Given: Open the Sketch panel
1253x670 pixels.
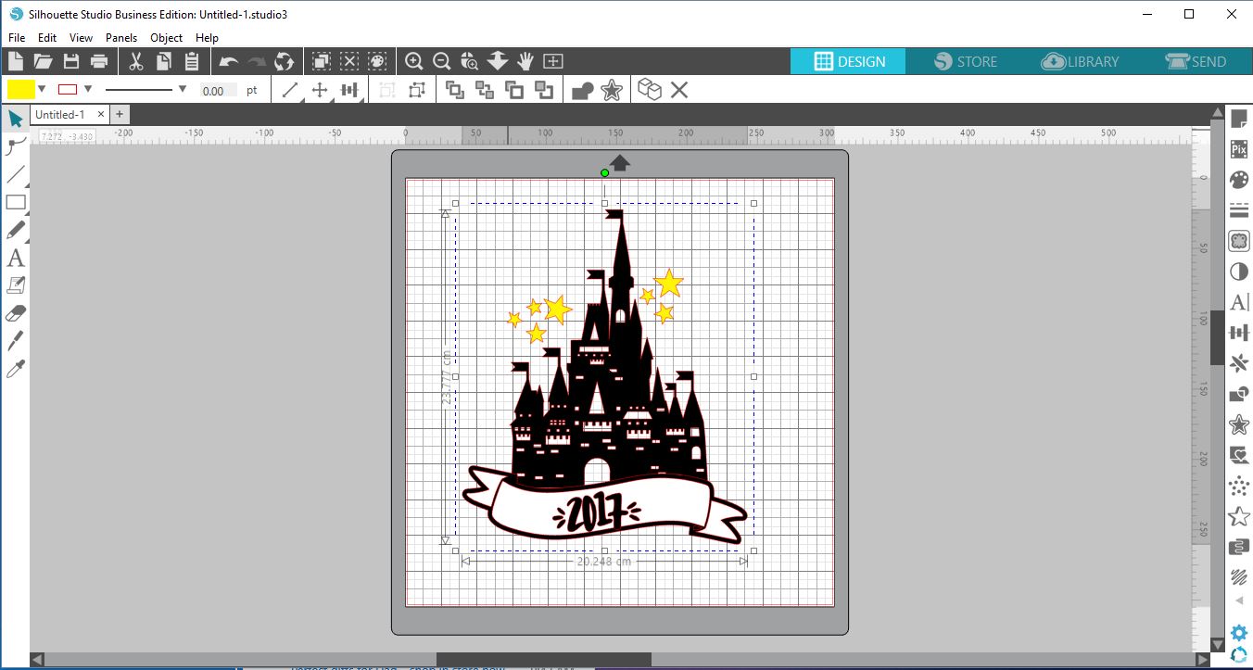Looking at the screenshot, I should 1239,577.
